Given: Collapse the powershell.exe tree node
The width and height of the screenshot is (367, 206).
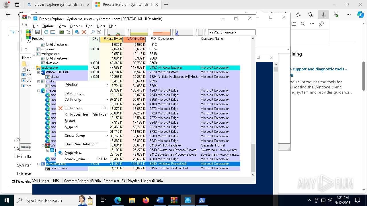Looking at the screenshot, I should point(38,164).
